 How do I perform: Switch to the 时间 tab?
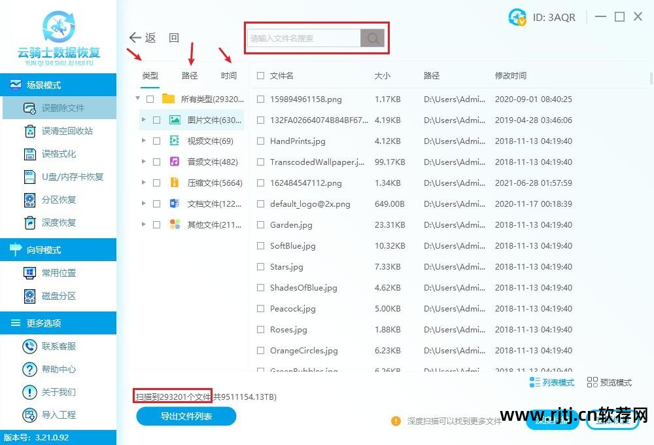228,75
